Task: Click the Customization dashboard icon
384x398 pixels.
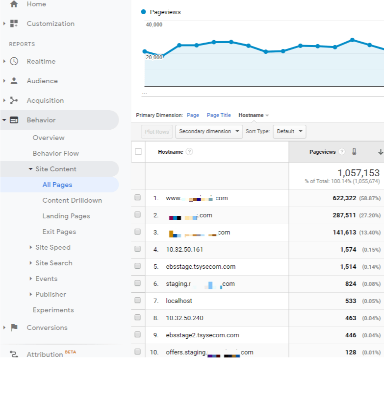Action: pos(14,23)
